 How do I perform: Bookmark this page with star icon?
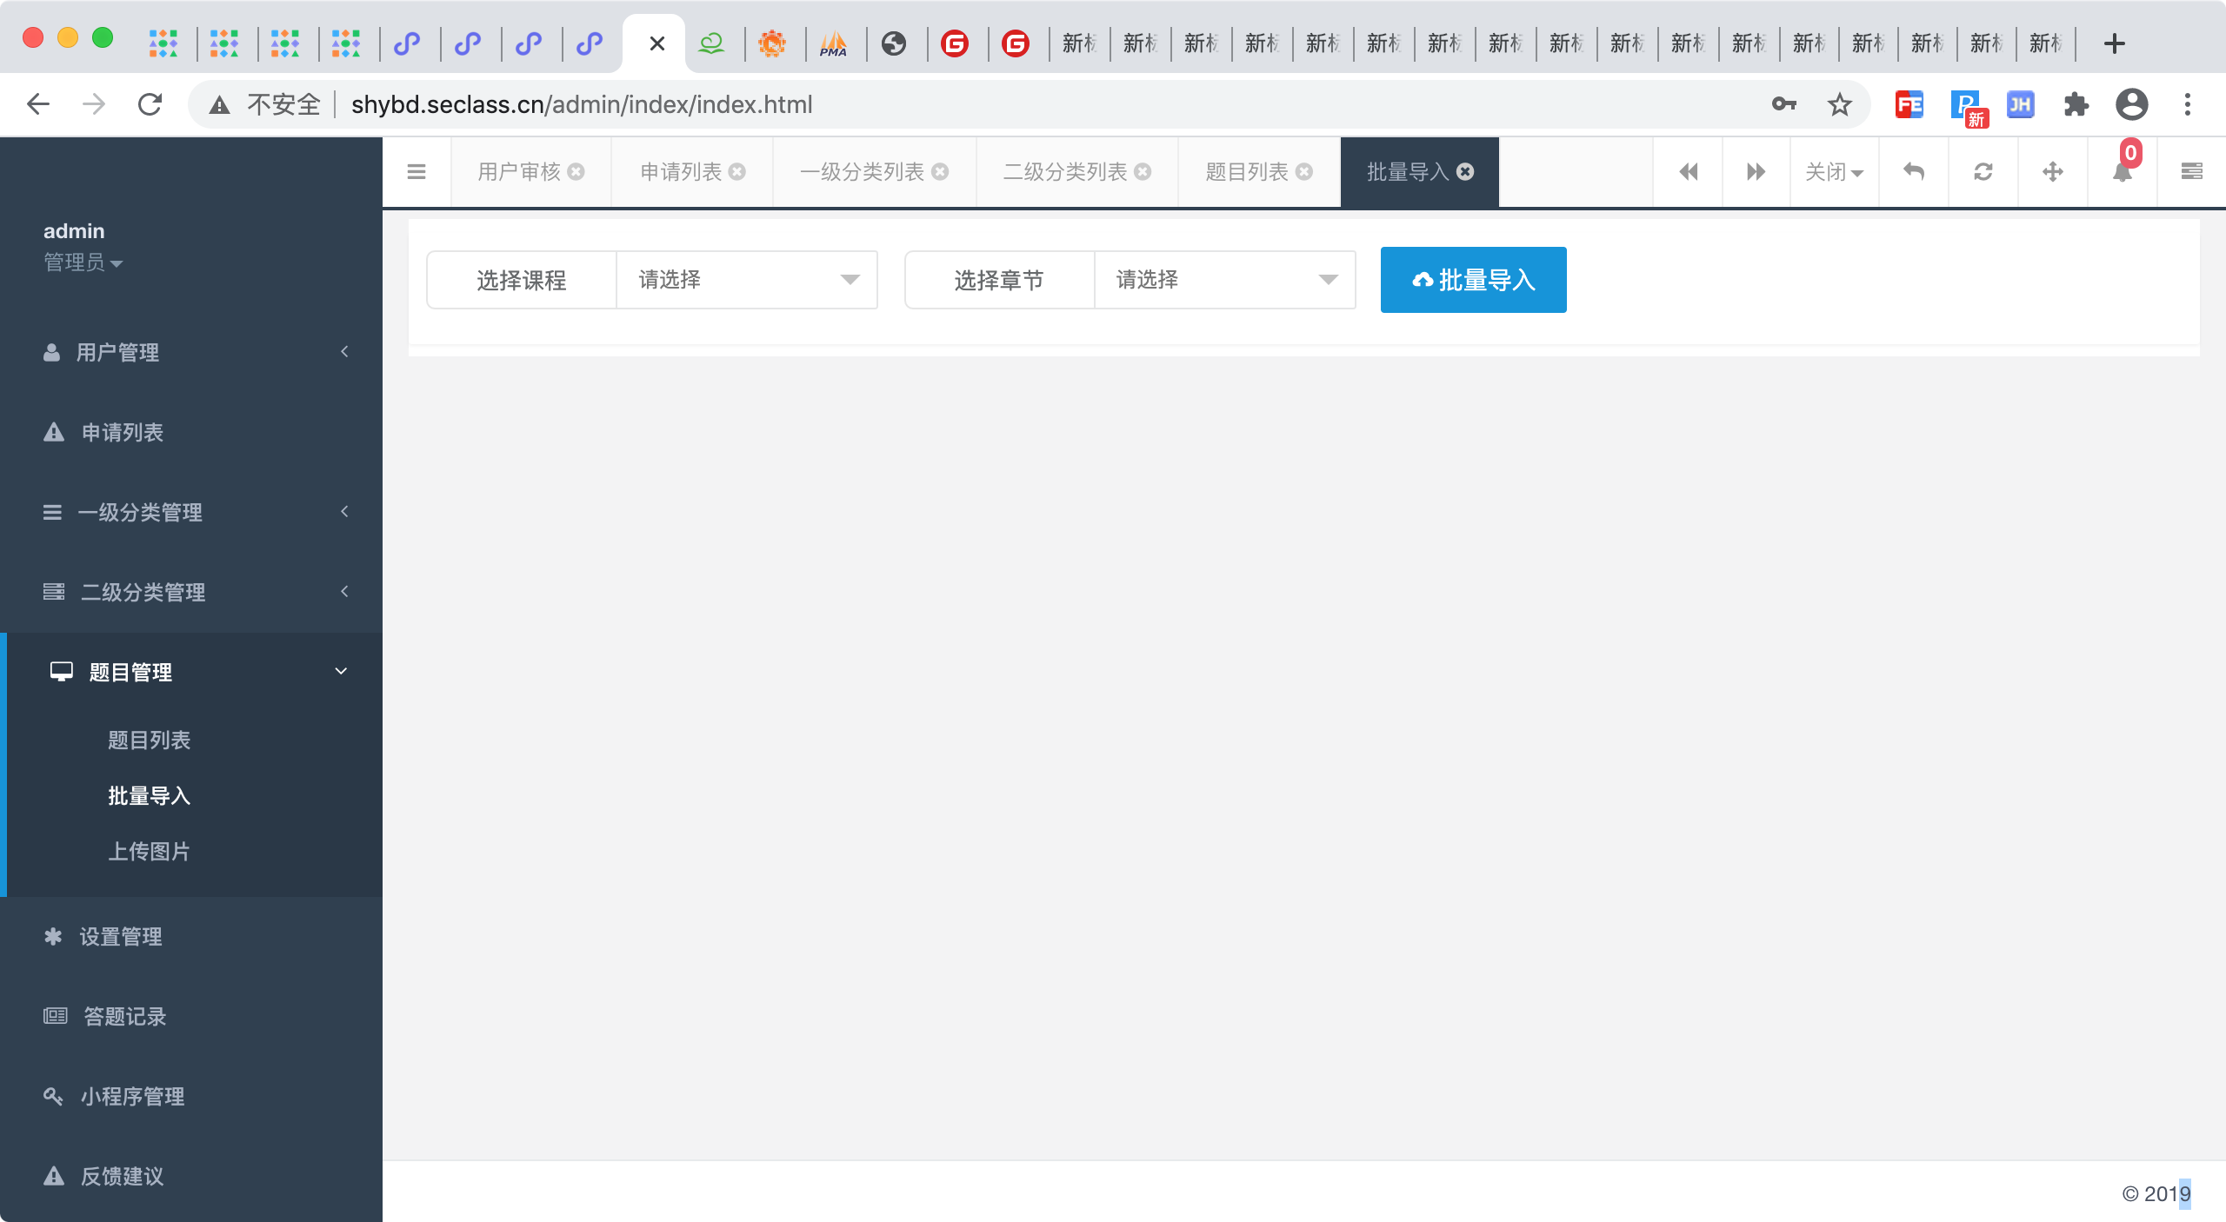tap(1839, 105)
